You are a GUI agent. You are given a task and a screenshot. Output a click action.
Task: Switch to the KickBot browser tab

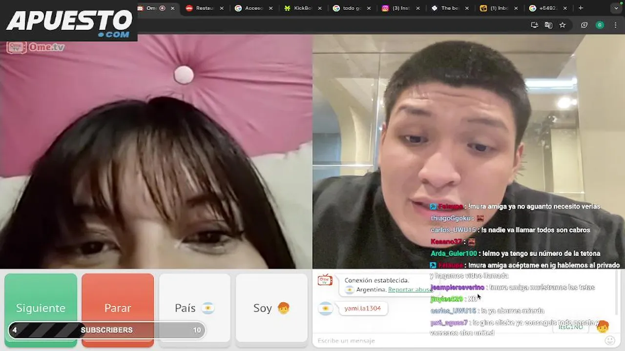pyautogui.click(x=302, y=8)
